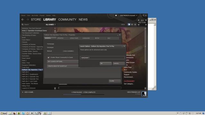Viewport: 205px width, 115px height.
Task: Open the Skype icon in the taskbar
Action: pyautogui.click(x=23, y=113)
